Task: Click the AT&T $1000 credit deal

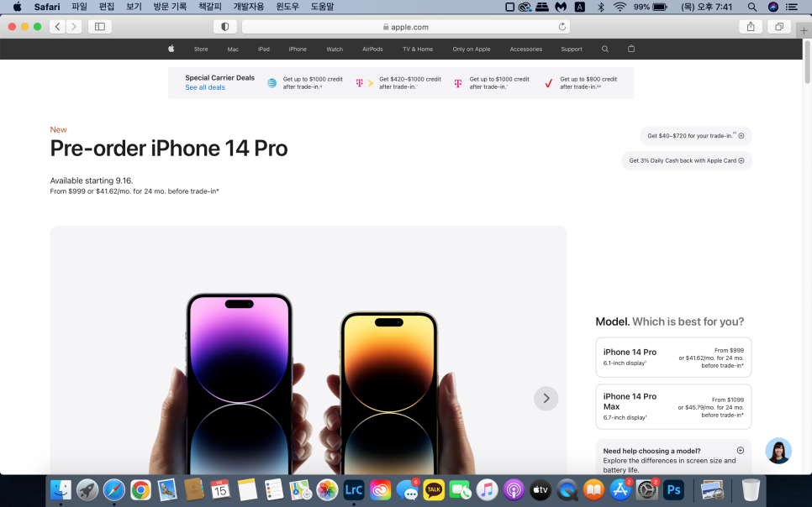Action: tap(305, 83)
